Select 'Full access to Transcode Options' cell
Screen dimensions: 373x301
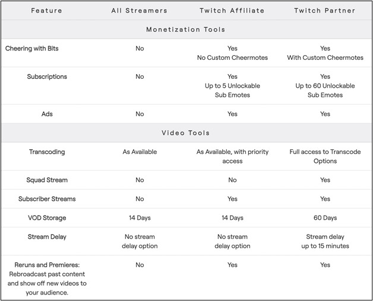325,156
